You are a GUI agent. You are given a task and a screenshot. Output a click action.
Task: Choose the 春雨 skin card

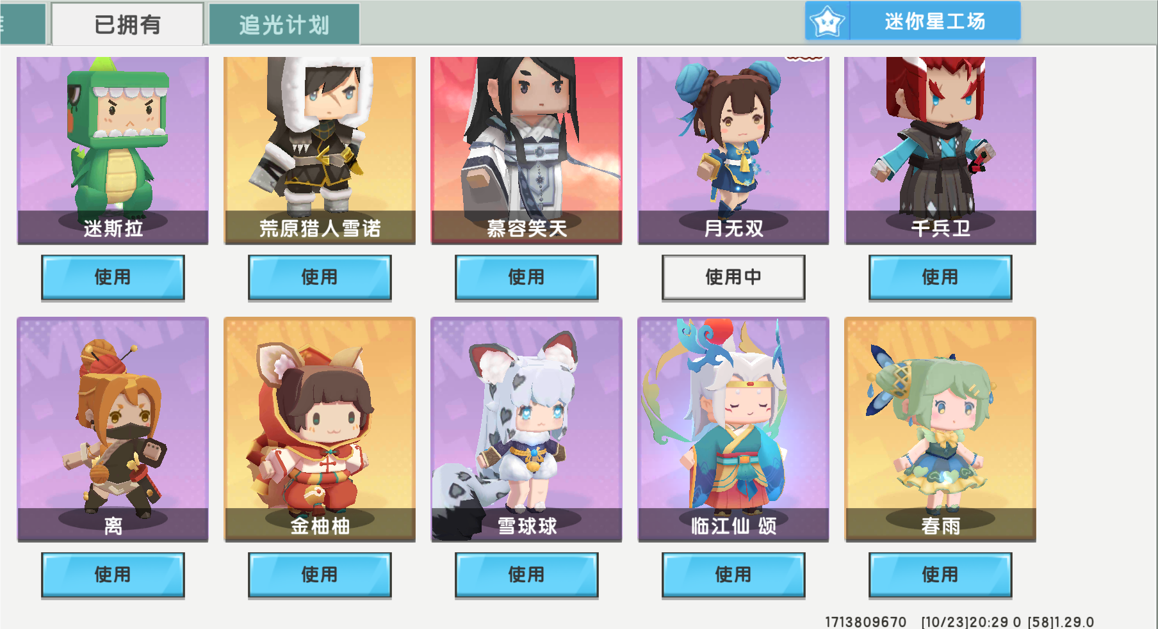940,429
